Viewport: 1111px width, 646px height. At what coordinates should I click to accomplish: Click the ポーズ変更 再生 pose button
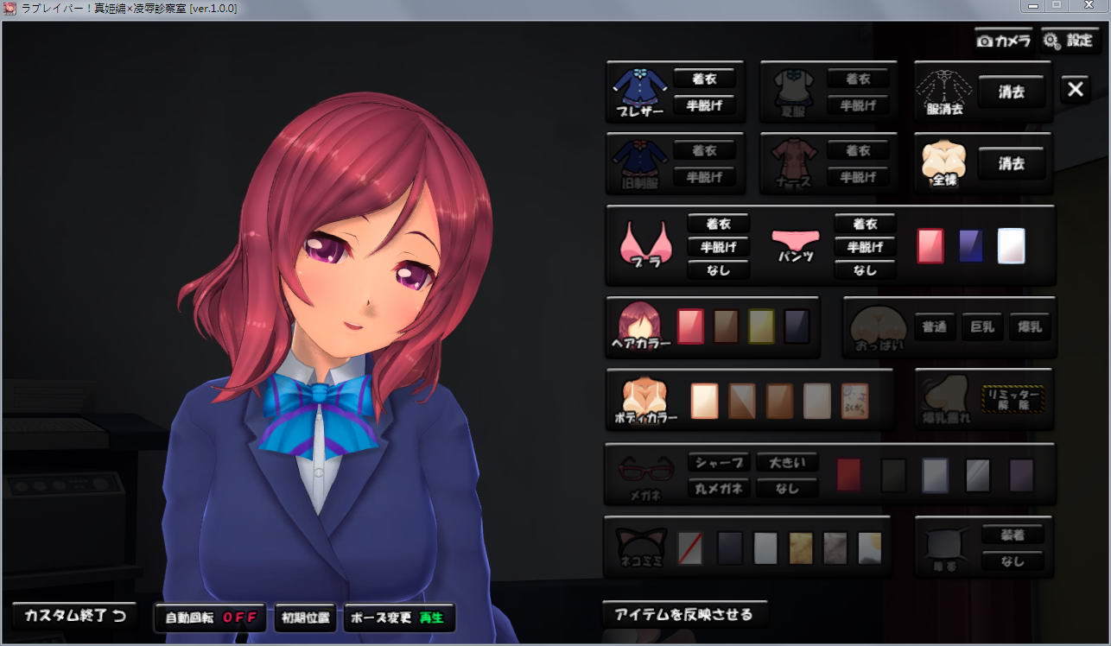click(x=399, y=617)
